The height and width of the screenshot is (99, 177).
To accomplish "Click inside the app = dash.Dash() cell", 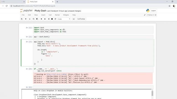I will click(x=93, y=37).
